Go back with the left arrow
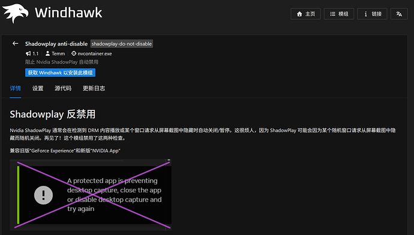 (x=16, y=44)
